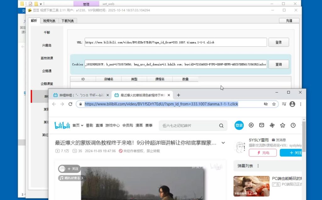Open the 赛事 navigation link
The image size is (322, 200).
pos(149,125)
